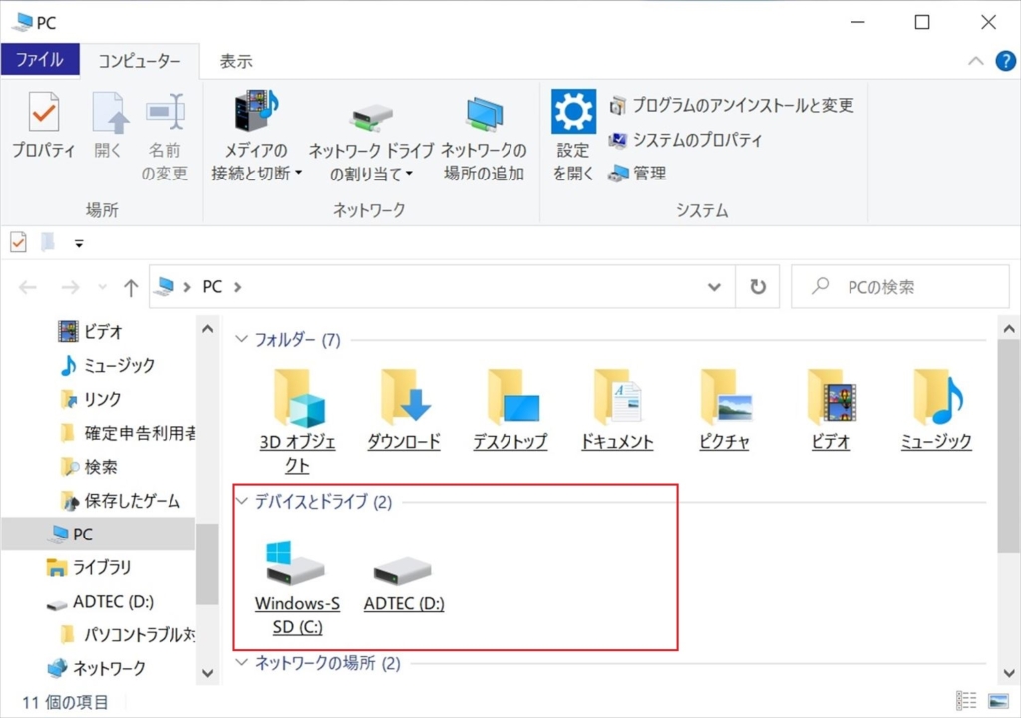Click 設定を開く gear icon
The height and width of the screenshot is (718, 1021).
(x=573, y=113)
